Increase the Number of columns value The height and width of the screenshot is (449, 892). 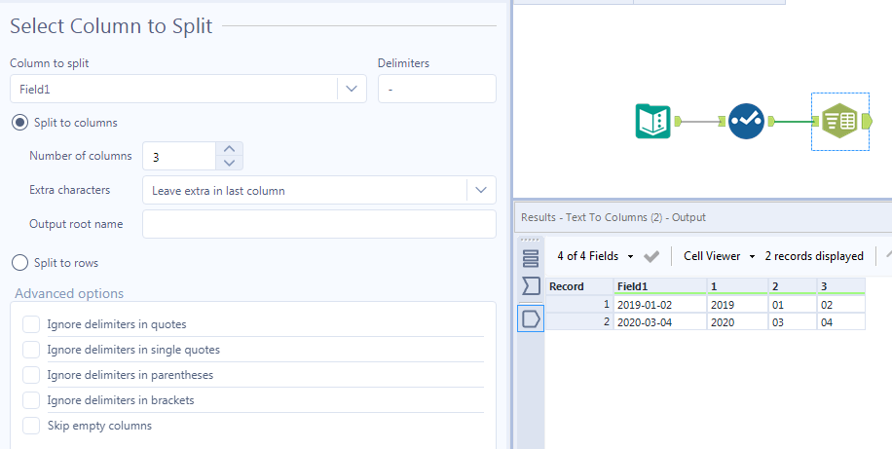point(229,149)
